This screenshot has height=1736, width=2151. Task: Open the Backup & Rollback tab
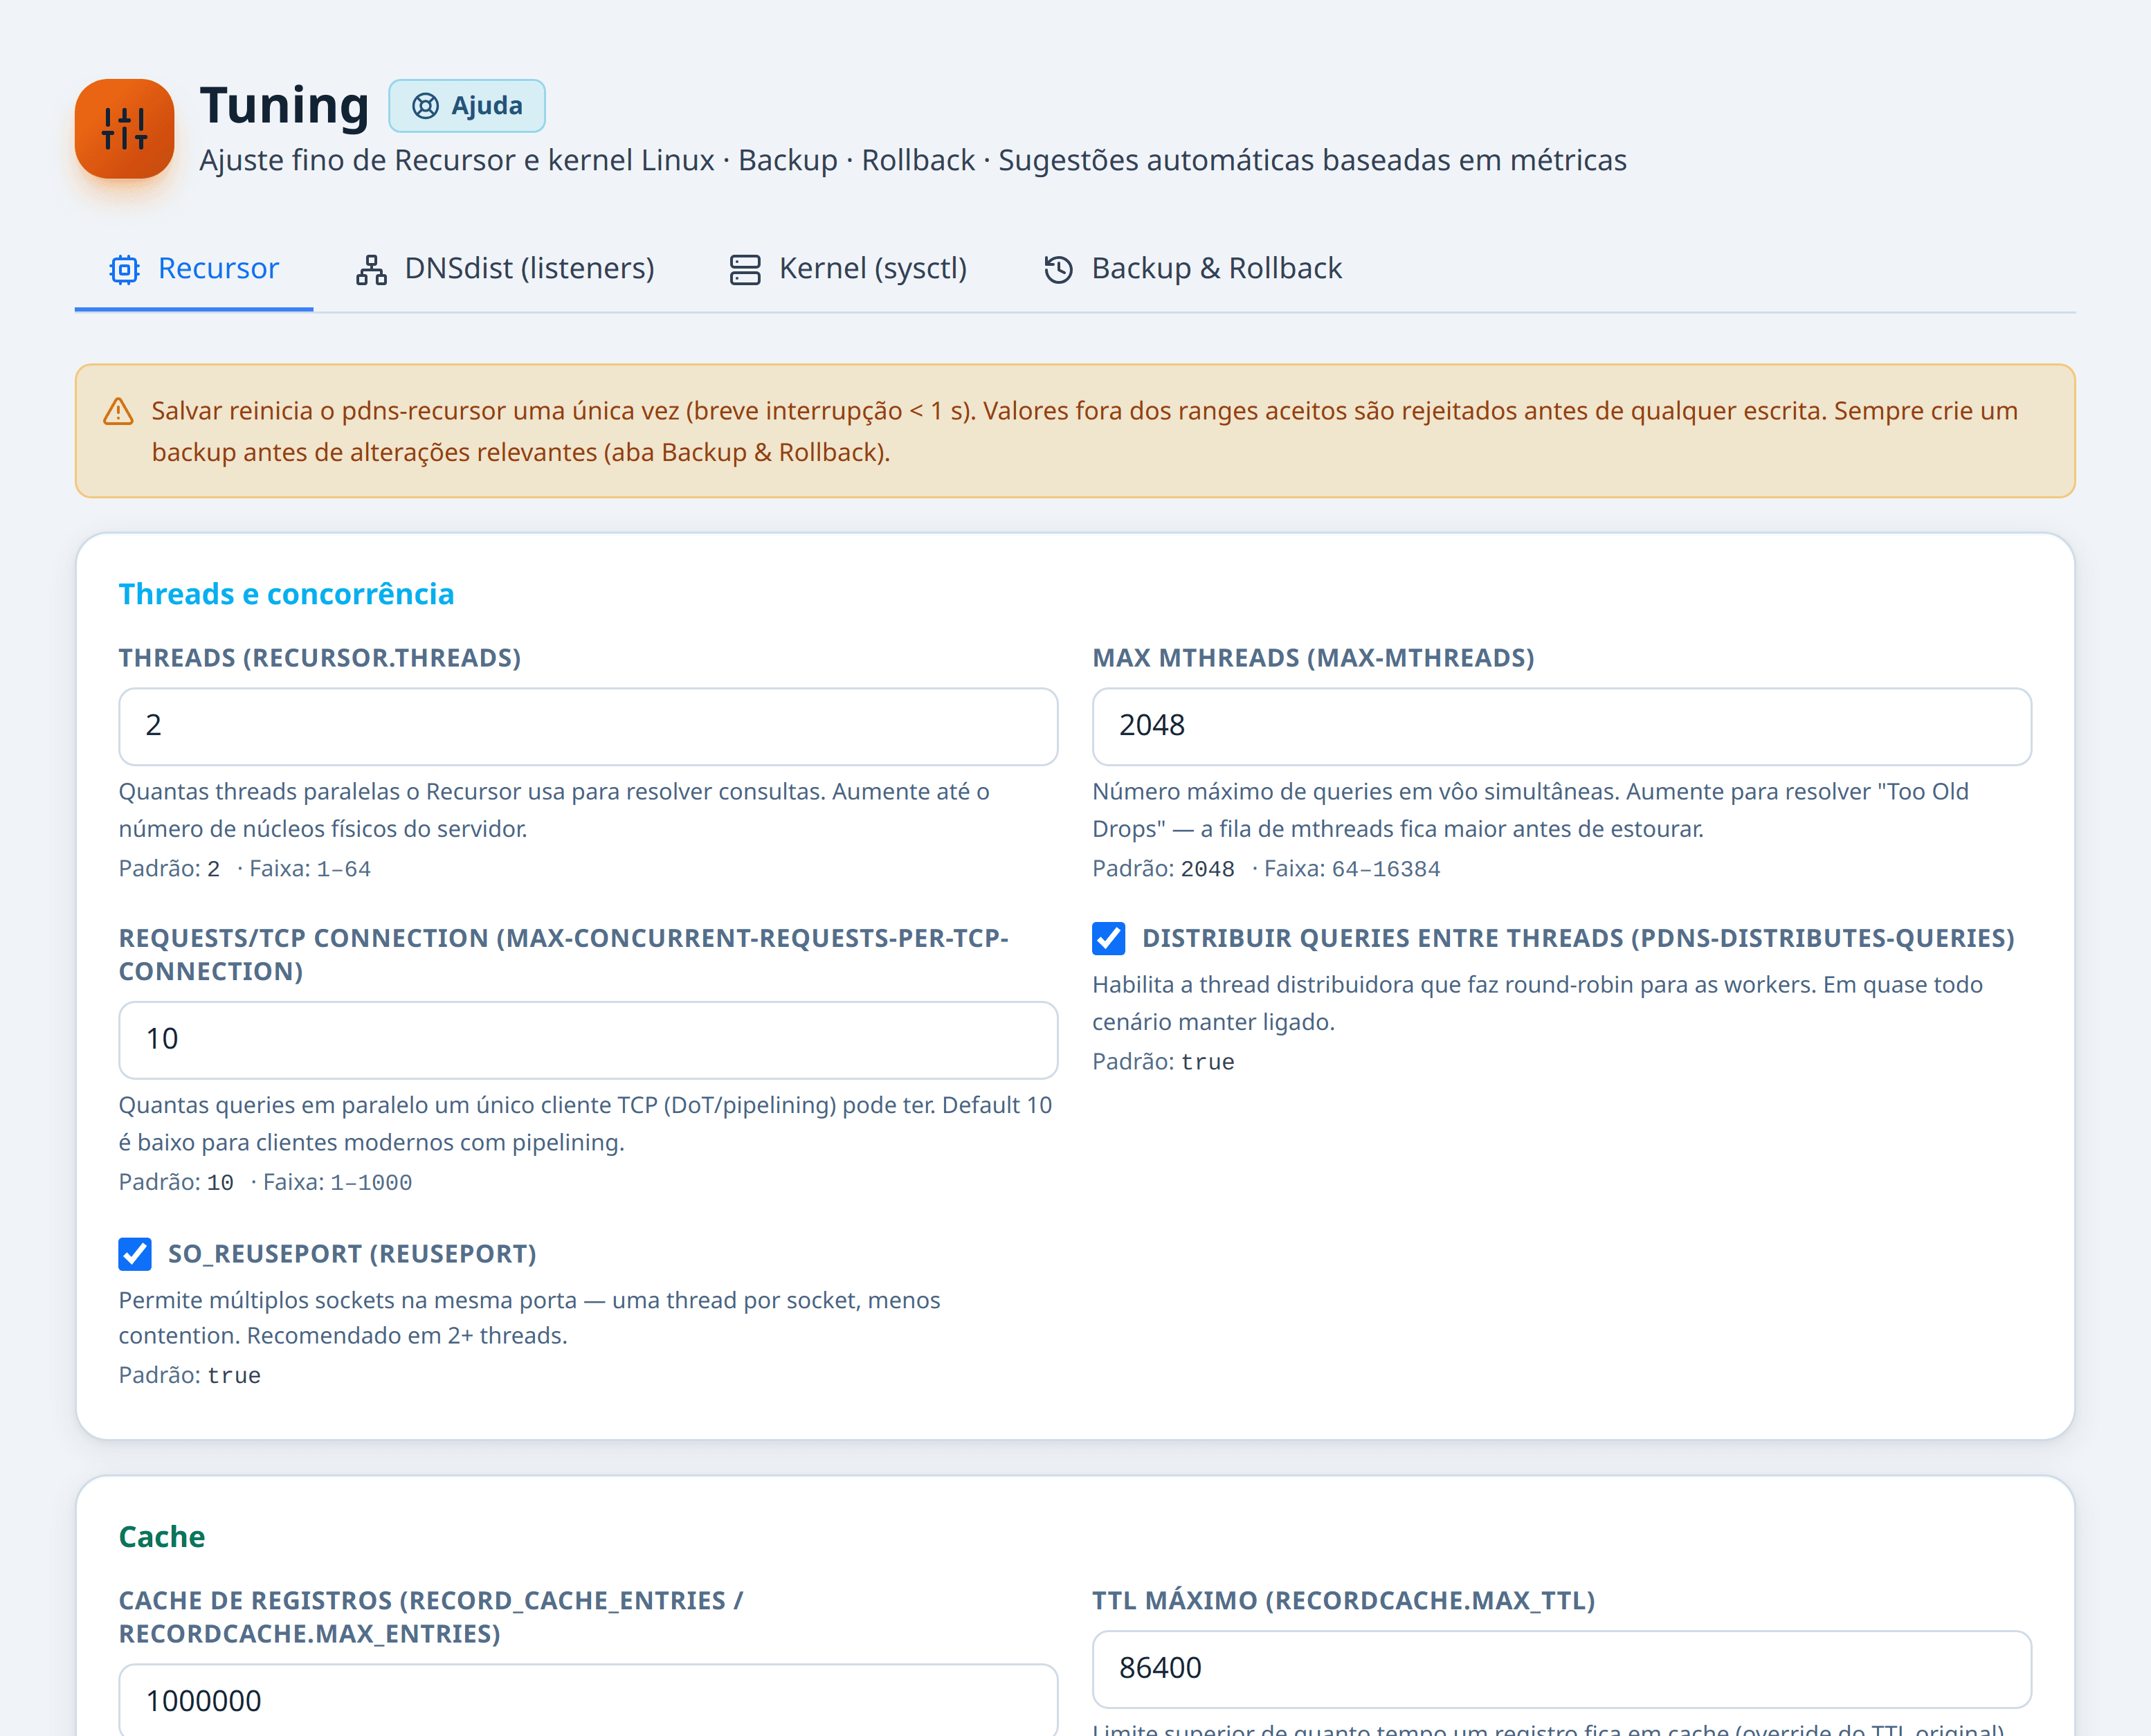coord(1192,269)
